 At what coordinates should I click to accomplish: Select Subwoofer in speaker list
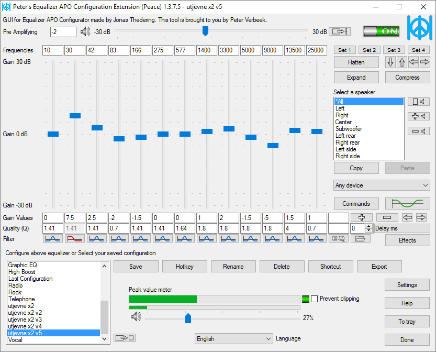[368, 129]
